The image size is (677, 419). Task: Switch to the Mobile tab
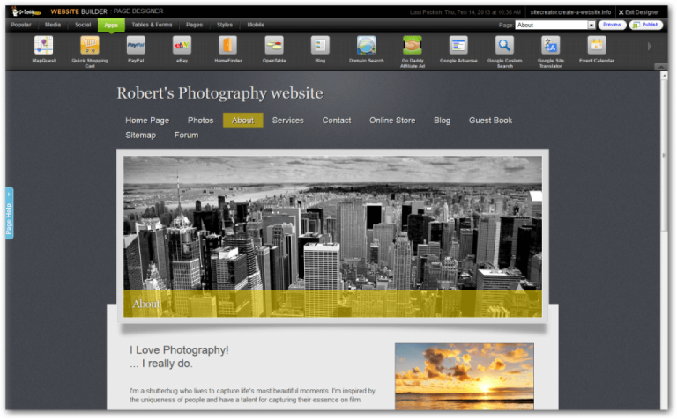coord(256,25)
